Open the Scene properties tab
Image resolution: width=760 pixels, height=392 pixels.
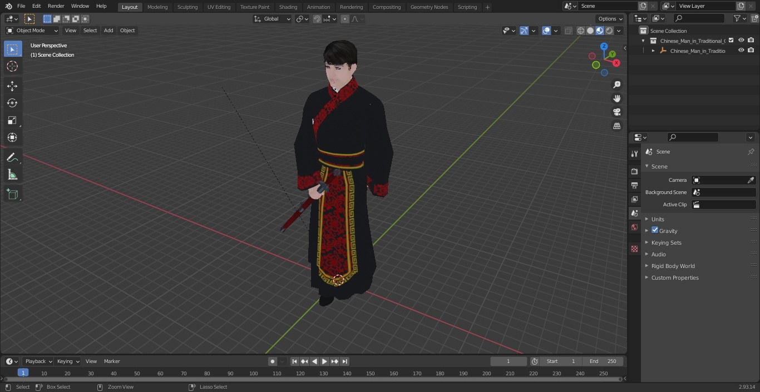(x=634, y=213)
